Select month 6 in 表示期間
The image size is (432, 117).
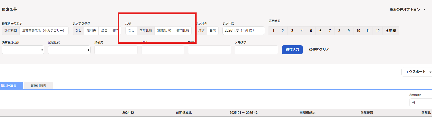click(320, 31)
